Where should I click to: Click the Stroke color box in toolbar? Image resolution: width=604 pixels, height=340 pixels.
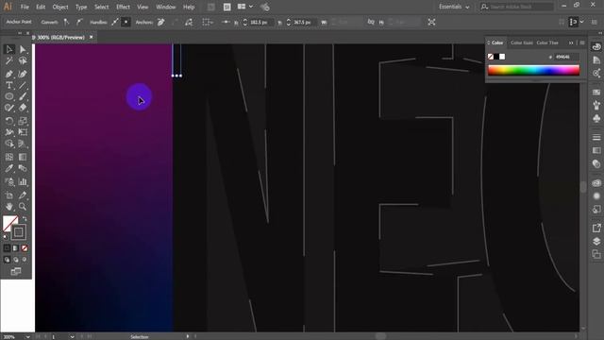click(x=18, y=232)
